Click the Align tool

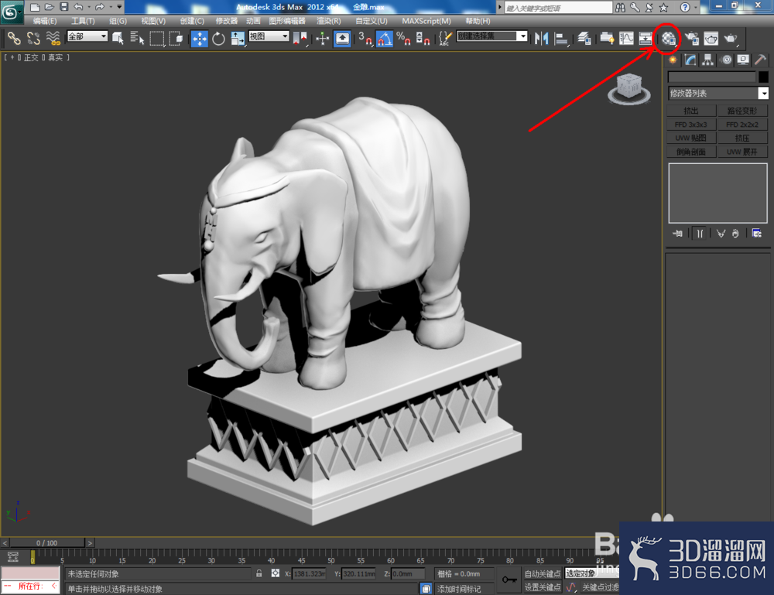point(560,39)
